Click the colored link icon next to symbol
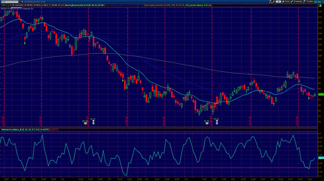 pyautogui.click(x=22, y=2)
